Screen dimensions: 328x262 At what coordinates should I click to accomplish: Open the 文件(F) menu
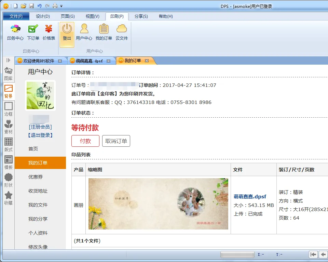tap(16, 16)
